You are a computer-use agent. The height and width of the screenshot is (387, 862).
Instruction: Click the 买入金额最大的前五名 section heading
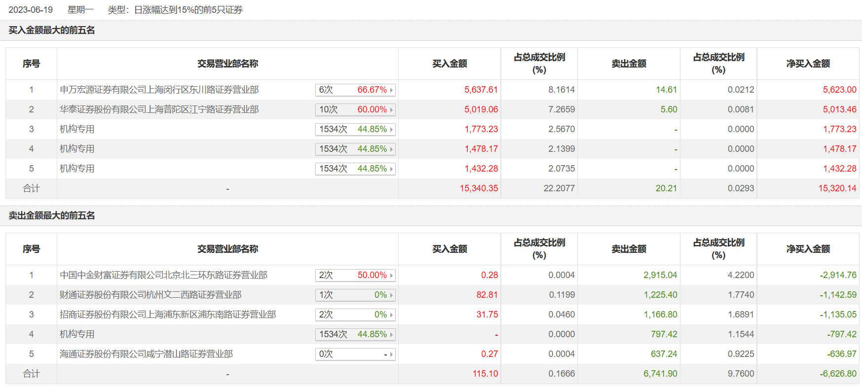tap(52, 30)
